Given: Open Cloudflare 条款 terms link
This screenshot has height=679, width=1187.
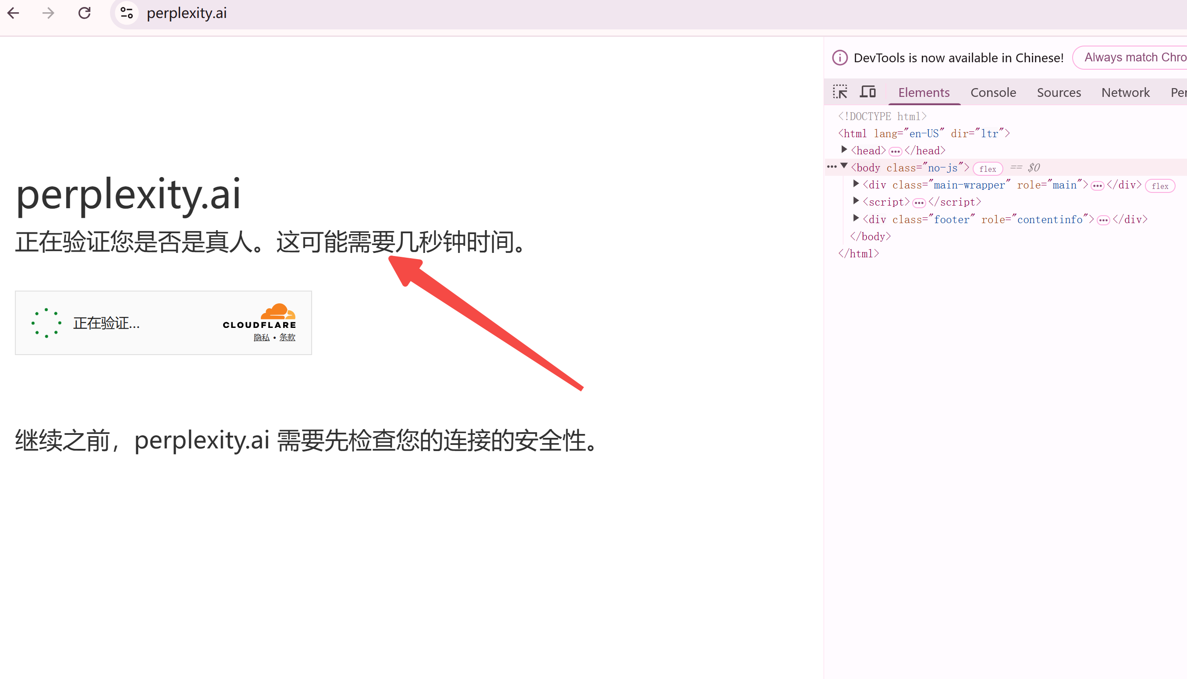Looking at the screenshot, I should 287,338.
